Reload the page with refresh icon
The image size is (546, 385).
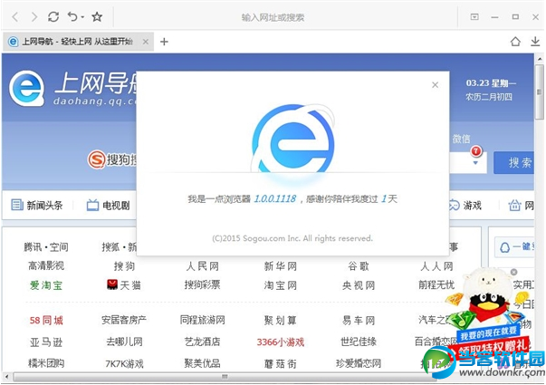point(53,16)
